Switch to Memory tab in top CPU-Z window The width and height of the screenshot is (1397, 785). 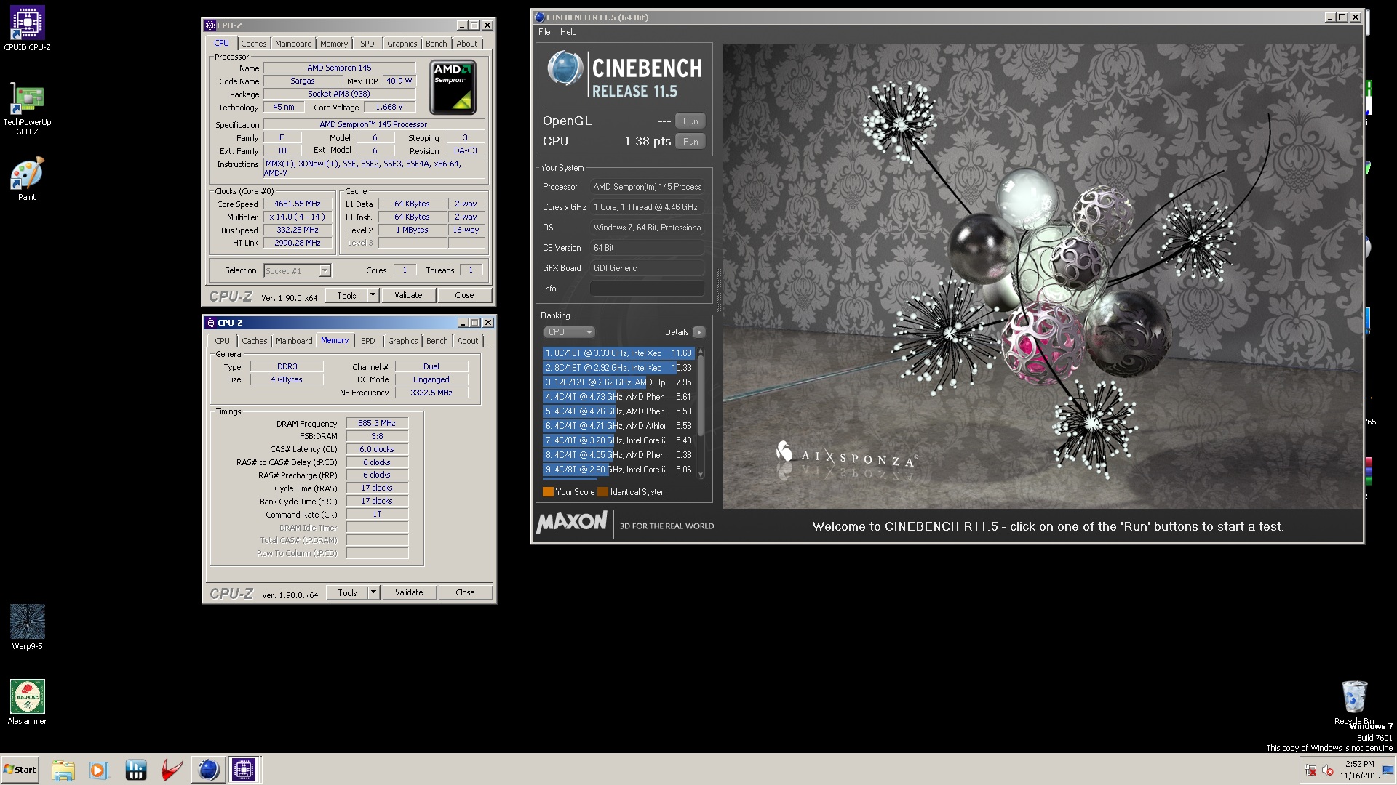point(334,44)
